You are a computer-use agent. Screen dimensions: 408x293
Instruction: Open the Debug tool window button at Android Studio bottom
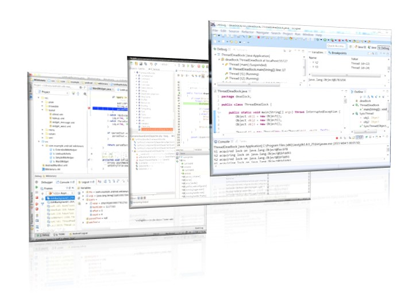[44, 235]
